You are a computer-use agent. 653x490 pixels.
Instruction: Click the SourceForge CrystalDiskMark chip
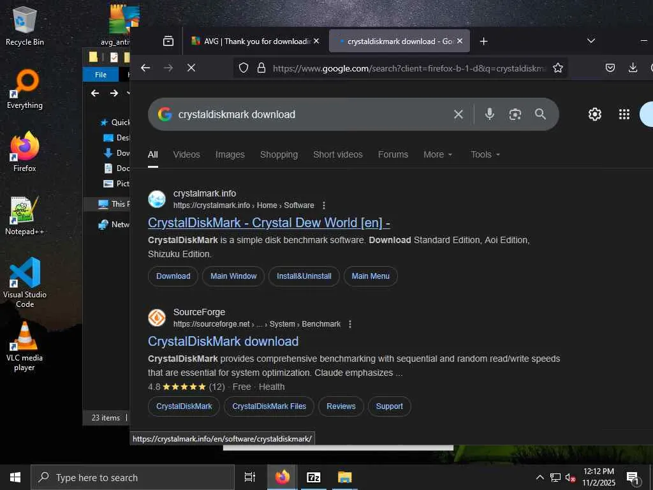[184, 406]
